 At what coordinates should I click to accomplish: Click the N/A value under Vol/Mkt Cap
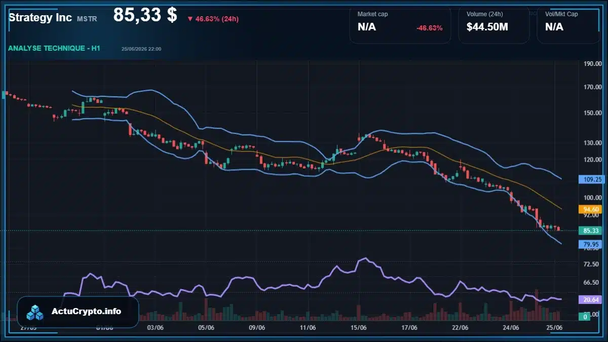click(x=554, y=27)
